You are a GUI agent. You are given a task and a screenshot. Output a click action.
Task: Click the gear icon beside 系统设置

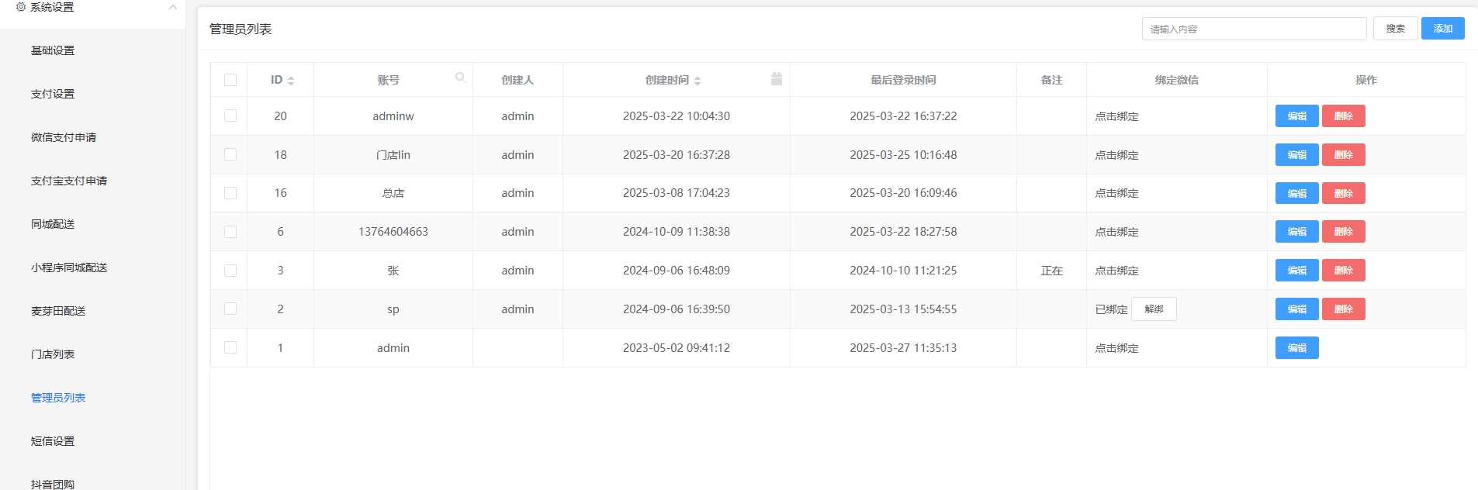pyautogui.click(x=21, y=7)
